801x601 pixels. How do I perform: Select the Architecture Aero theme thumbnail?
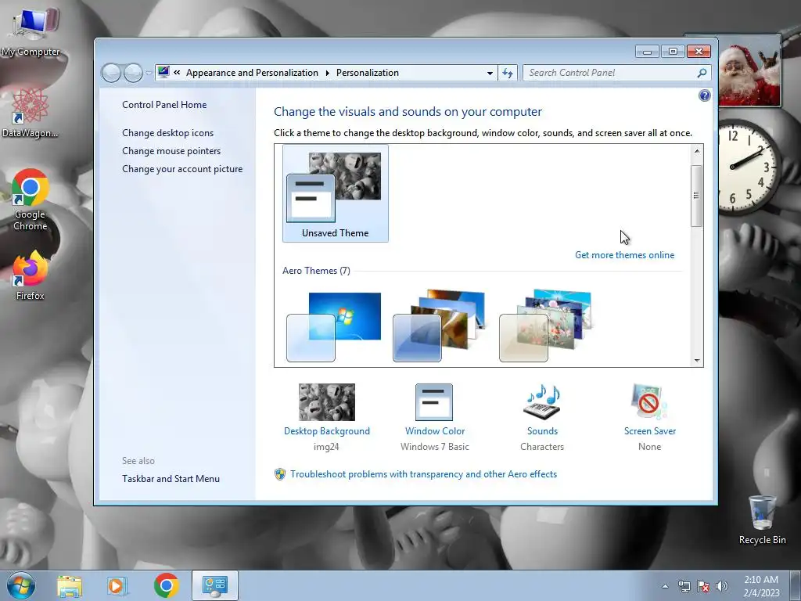440,326
